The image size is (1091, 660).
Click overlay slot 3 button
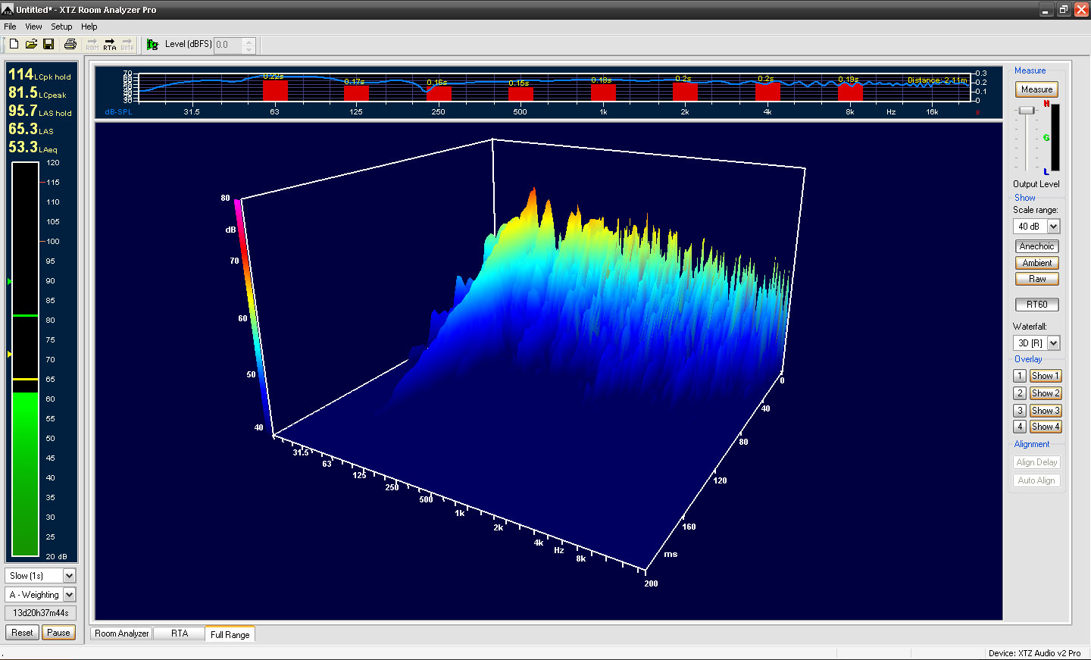[1020, 411]
